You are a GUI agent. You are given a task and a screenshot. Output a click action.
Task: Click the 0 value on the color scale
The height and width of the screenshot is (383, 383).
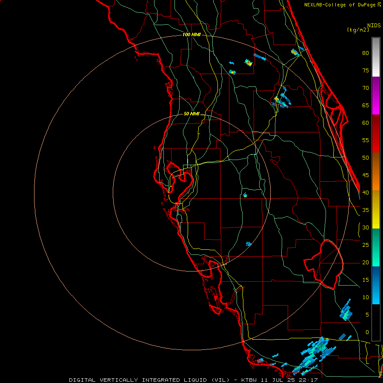click(367, 332)
